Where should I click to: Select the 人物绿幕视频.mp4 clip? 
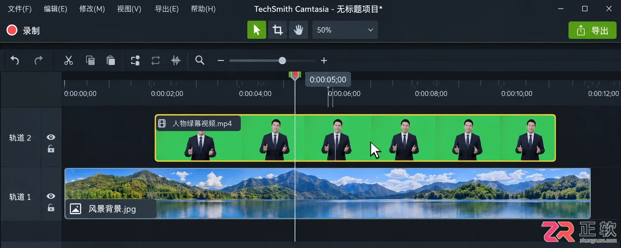[355, 138]
